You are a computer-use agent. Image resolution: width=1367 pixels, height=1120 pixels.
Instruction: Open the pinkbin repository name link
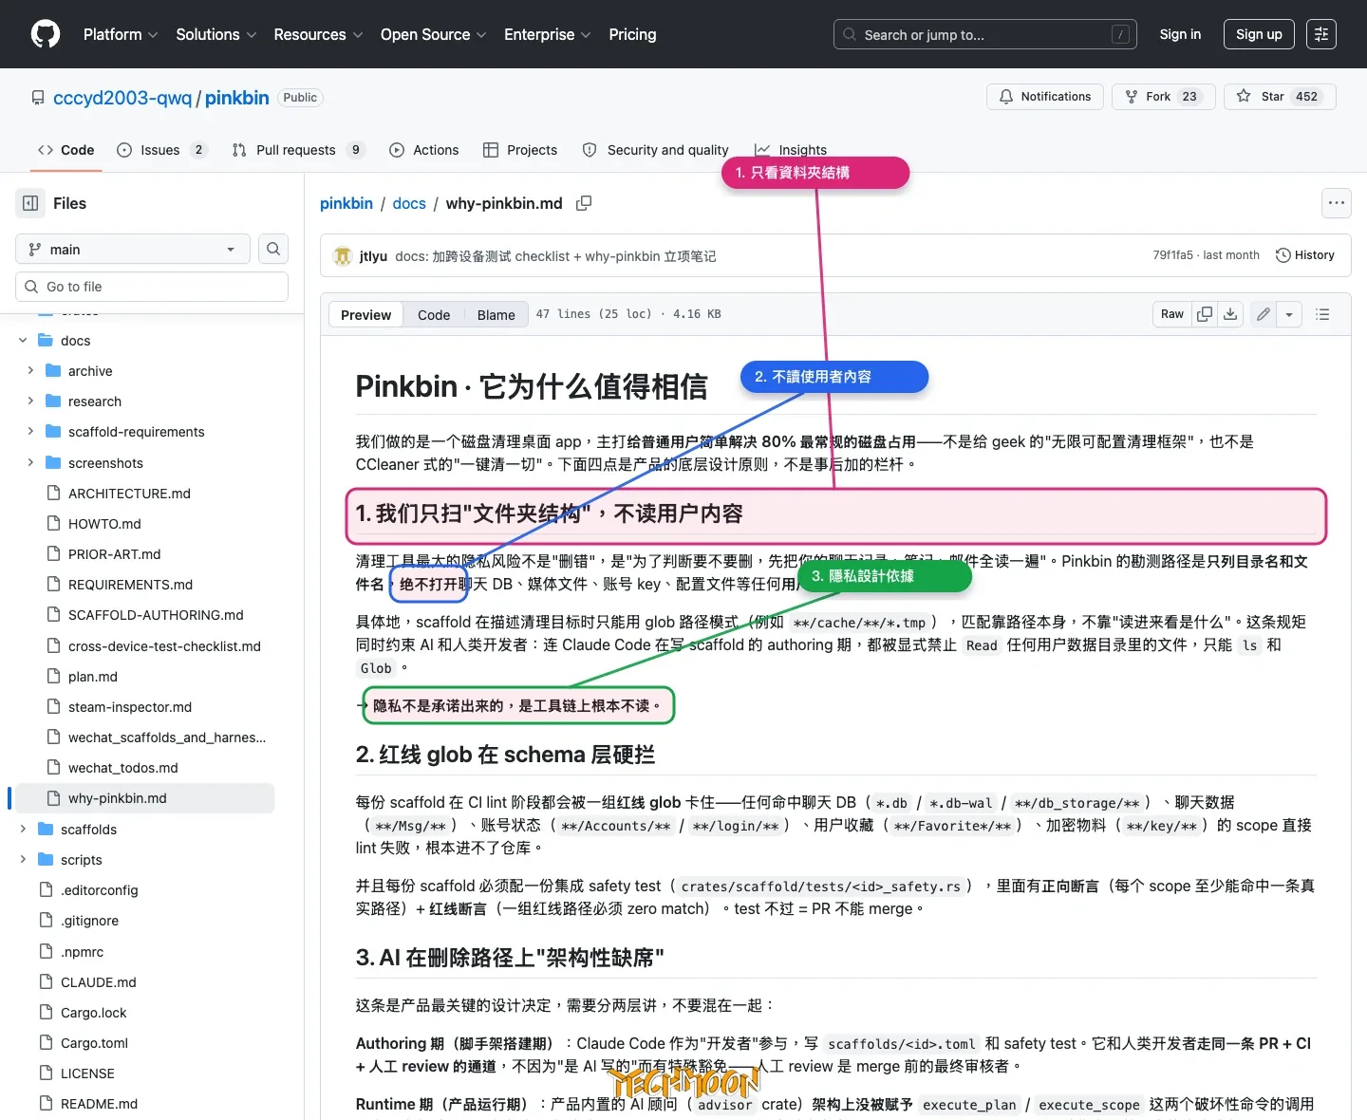[x=237, y=98]
